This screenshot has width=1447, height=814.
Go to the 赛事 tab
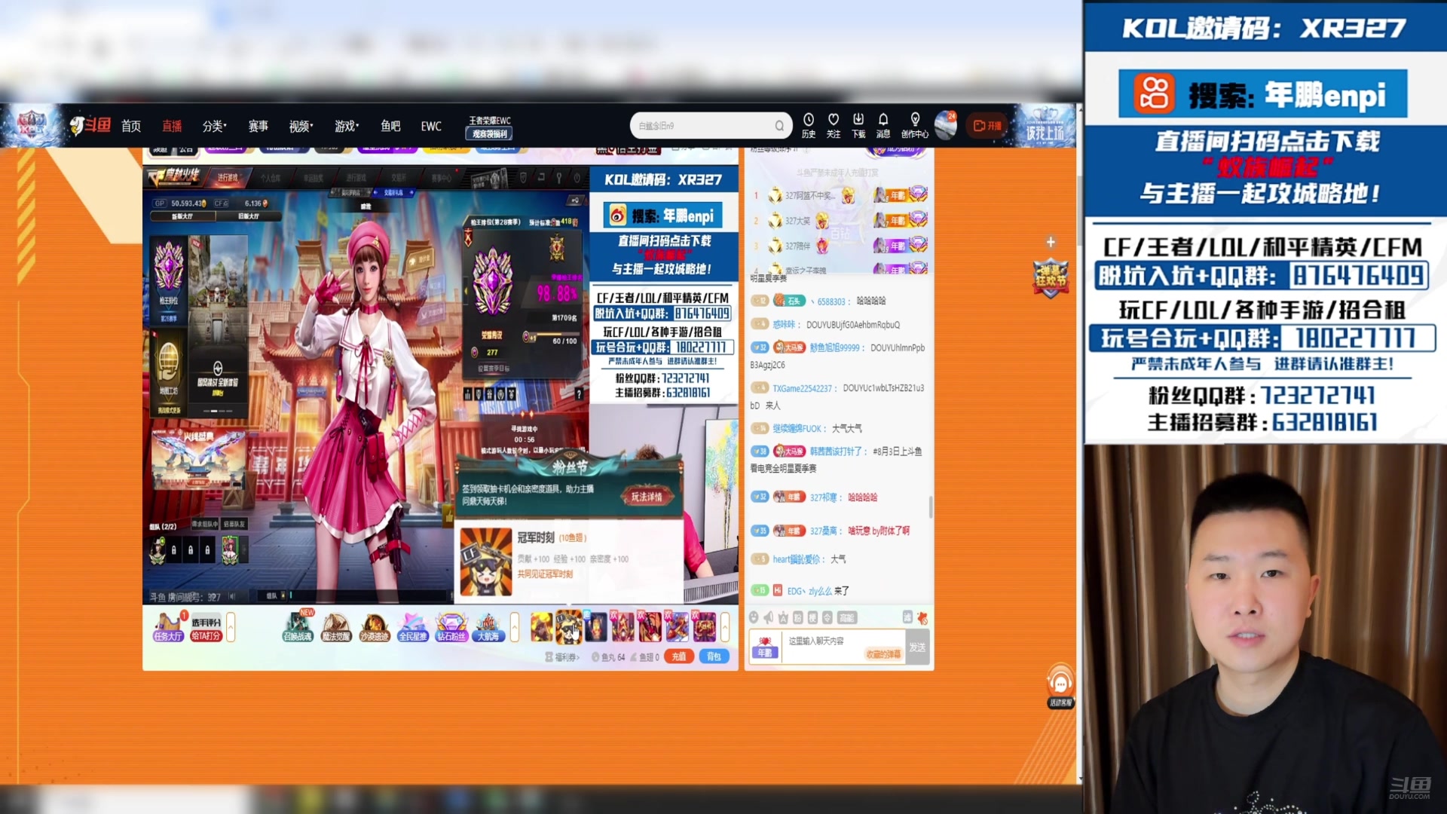pyautogui.click(x=258, y=126)
